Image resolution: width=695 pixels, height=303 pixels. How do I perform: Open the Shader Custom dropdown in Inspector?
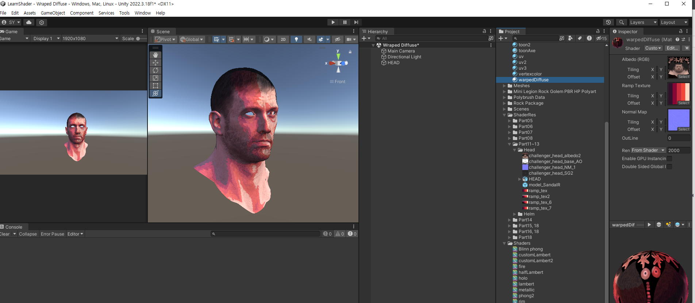click(653, 48)
